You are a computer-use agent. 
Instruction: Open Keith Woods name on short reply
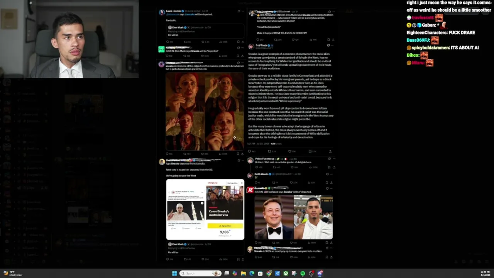[x=261, y=174]
